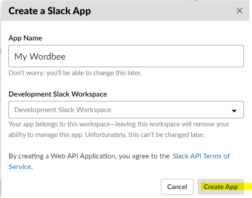Click the Development Slack Workspace bold label
The width and height of the screenshot is (252, 198).
[58, 94]
